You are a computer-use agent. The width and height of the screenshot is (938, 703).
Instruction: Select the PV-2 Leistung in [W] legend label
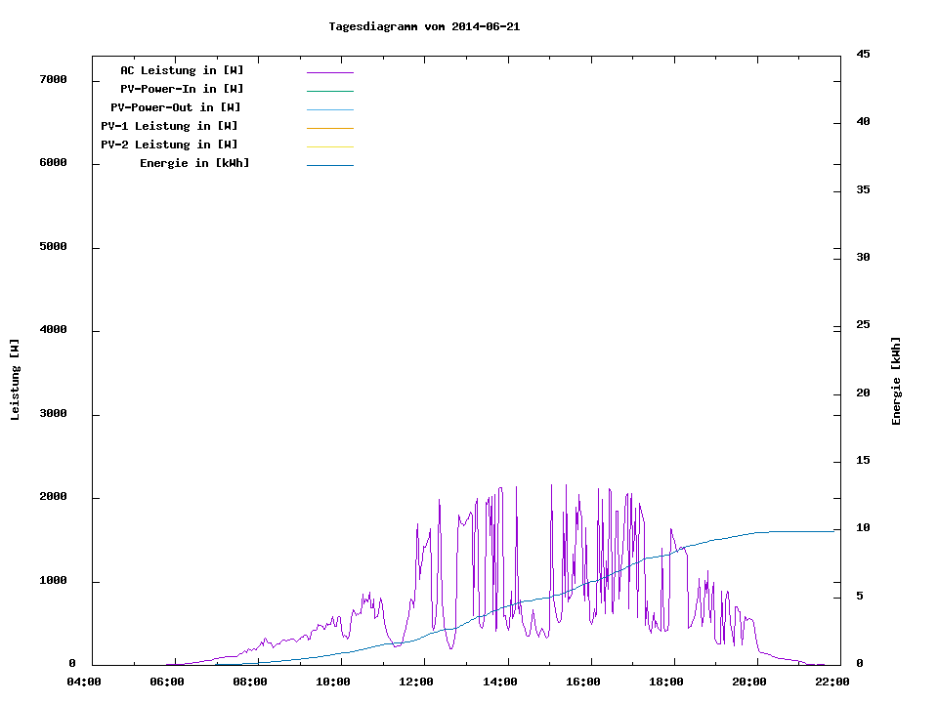169,145
